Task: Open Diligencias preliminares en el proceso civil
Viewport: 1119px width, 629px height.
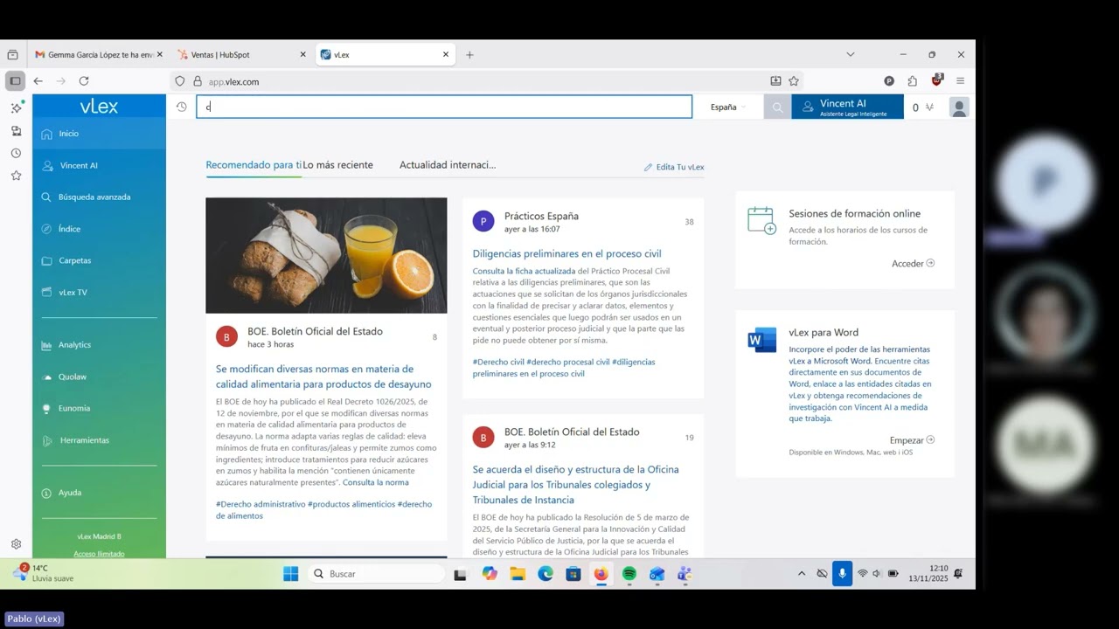Action: click(x=566, y=253)
